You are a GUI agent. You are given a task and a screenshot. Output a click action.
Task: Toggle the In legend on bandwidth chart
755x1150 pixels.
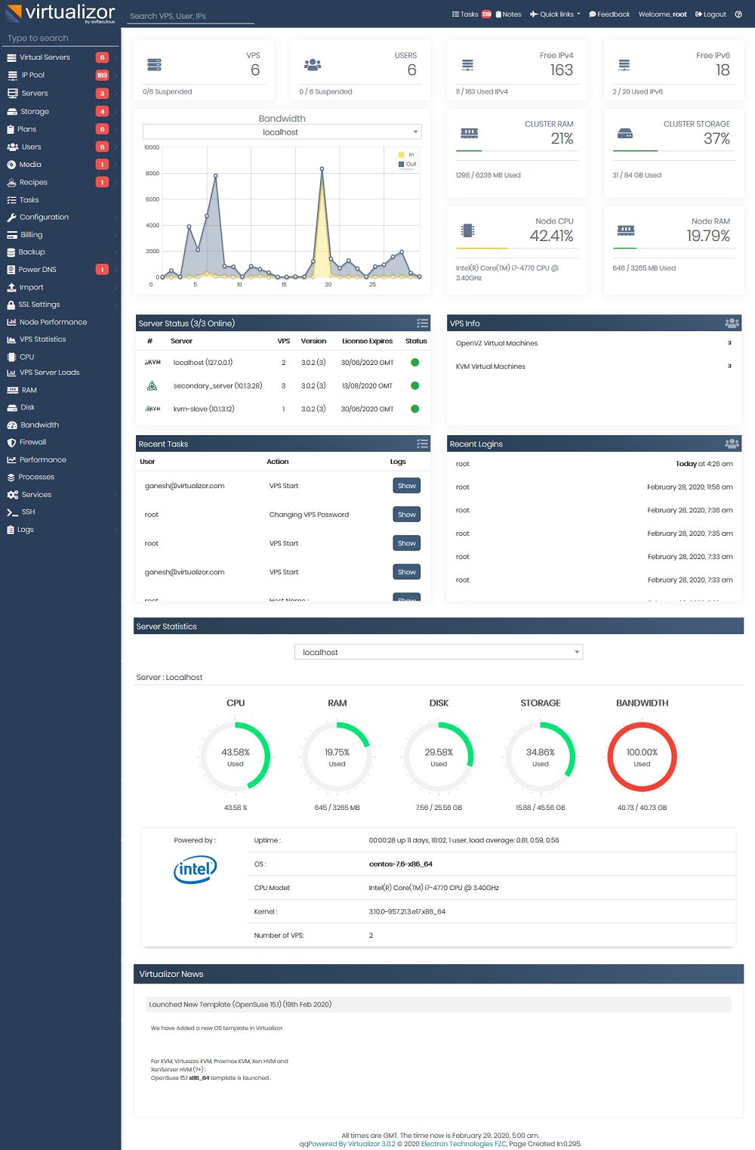click(406, 154)
